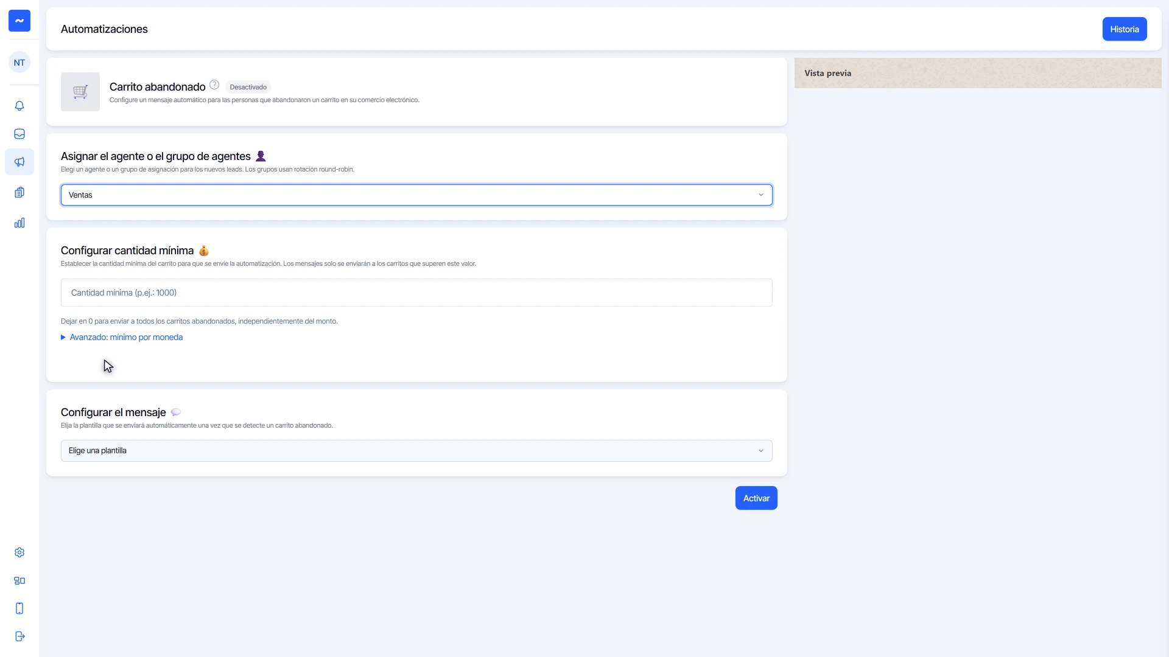The height and width of the screenshot is (657, 1169).
Task: Click the help question mark beside Carrito abandonado
Action: (214, 85)
